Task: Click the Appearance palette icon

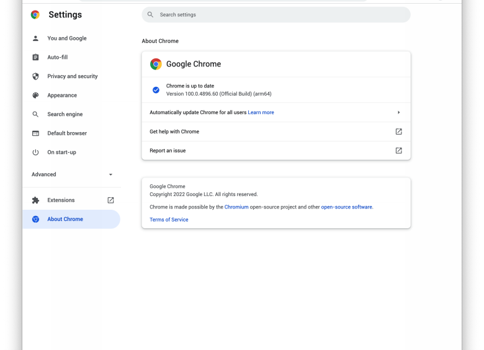Action: (x=35, y=96)
